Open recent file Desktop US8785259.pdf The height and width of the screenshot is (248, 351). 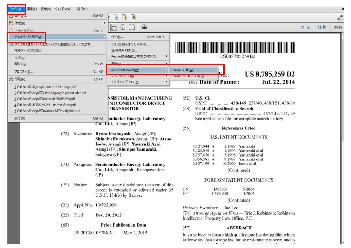click(x=58, y=99)
